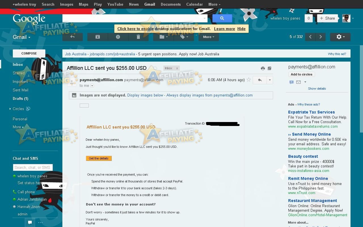
Task: Click Show details link
Action: (x=317, y=89)
